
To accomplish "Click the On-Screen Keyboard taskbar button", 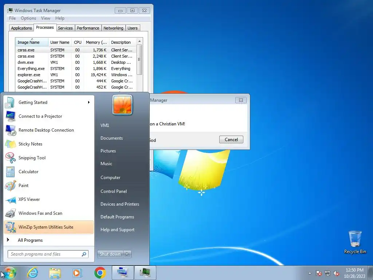I will coord(122,273).
